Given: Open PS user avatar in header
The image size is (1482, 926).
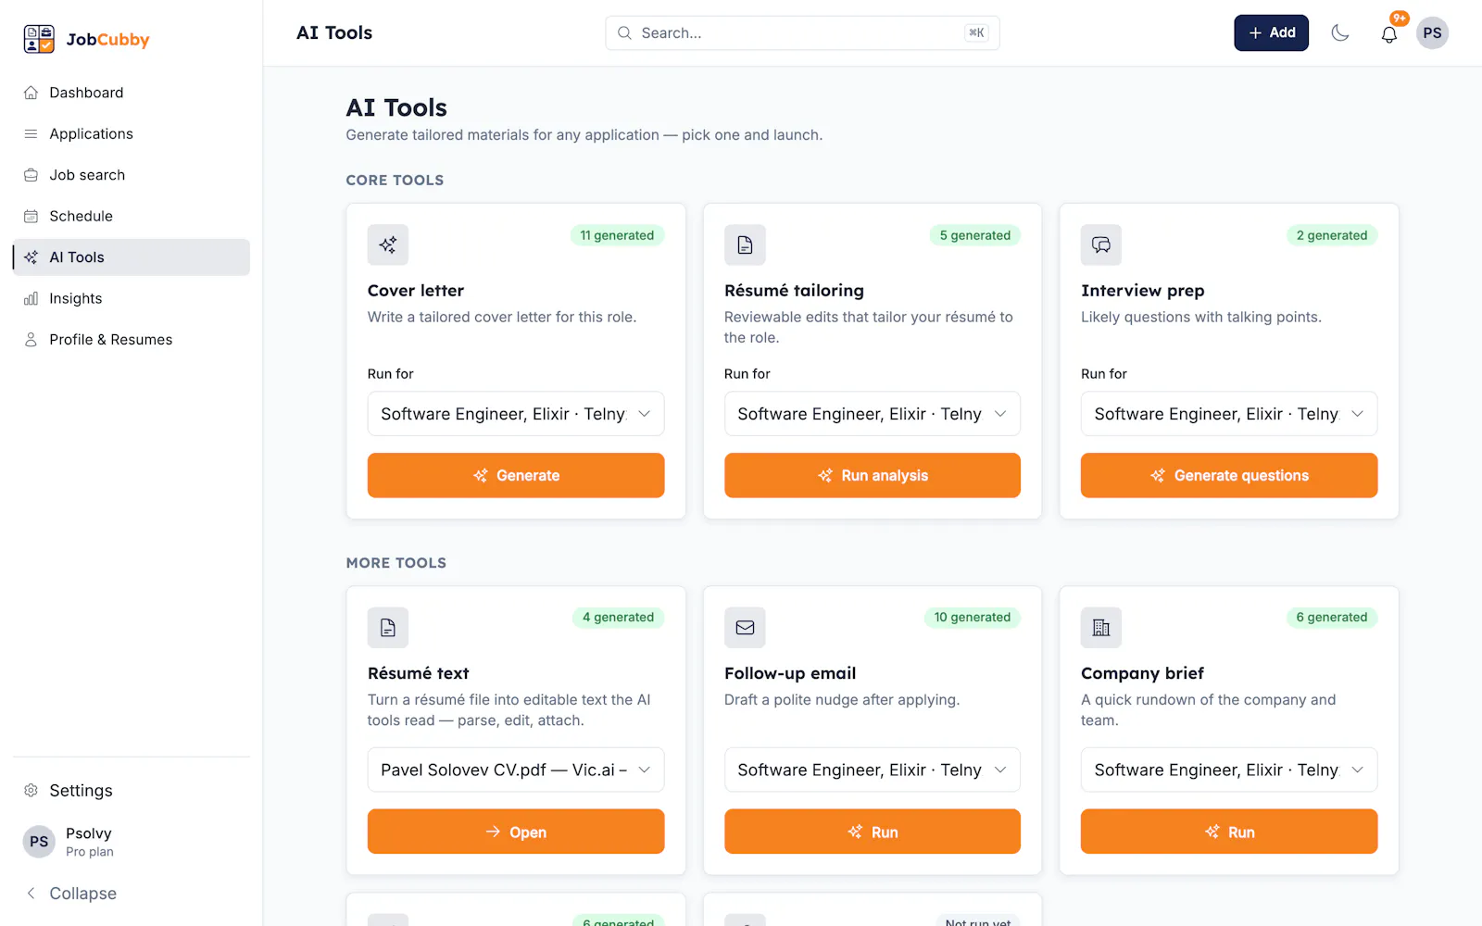Looking at the screenshot, I should 1432,33.
